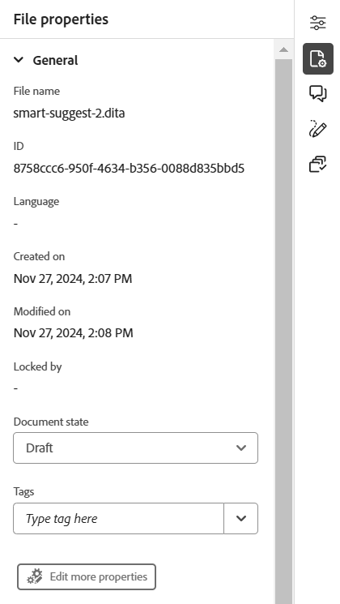Click the Tags label
This screenshot has width=340, height=604.
point(23,491)
